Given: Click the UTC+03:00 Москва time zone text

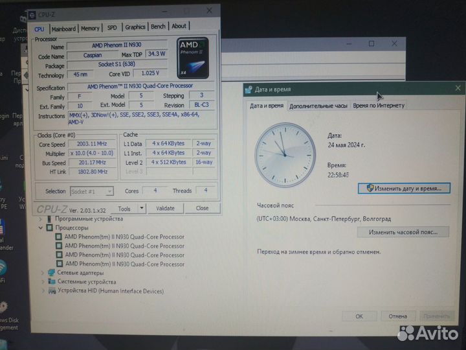Looking at the screenshot, I should tap(324, 219).
